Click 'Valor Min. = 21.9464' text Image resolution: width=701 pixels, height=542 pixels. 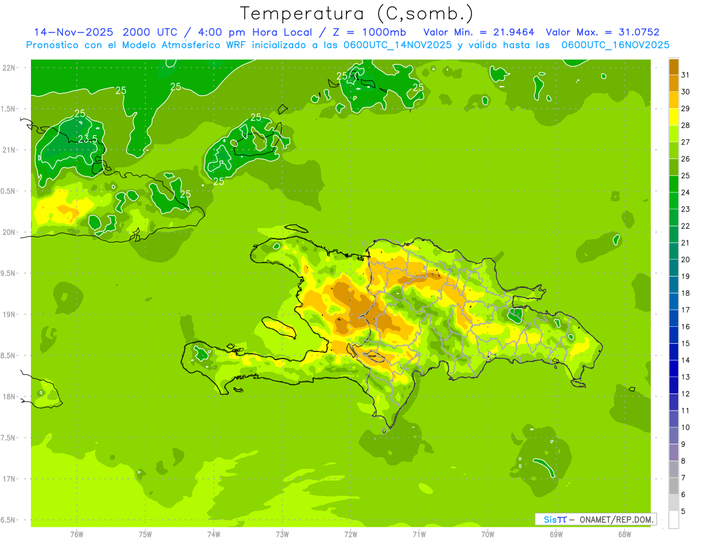click(x=478, y=32)
